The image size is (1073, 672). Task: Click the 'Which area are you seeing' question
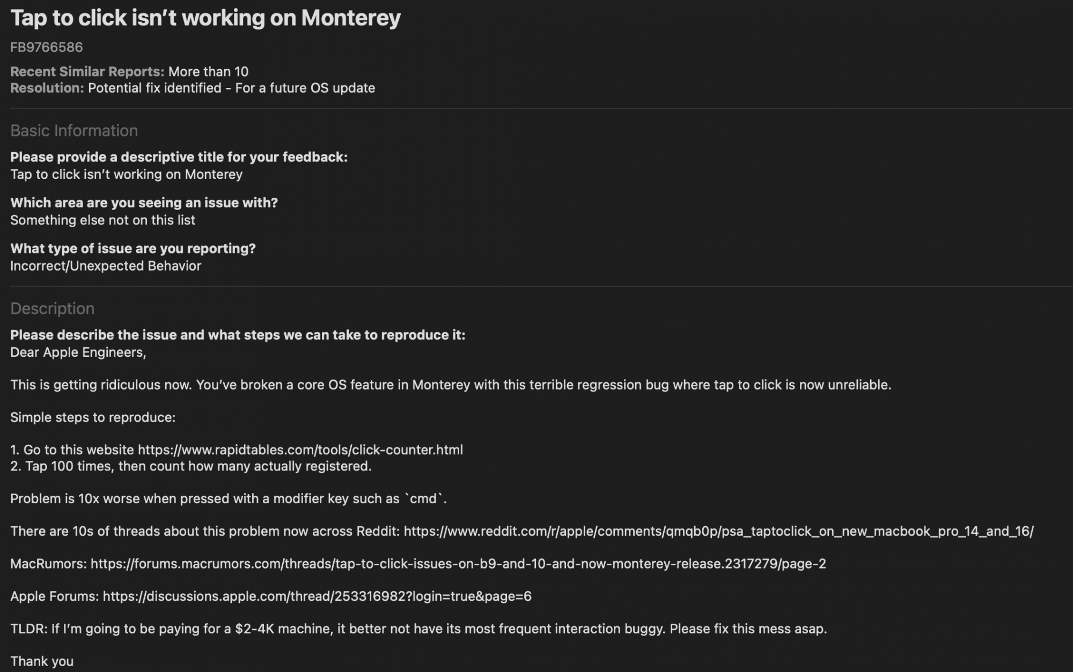(x=144, y=203)
